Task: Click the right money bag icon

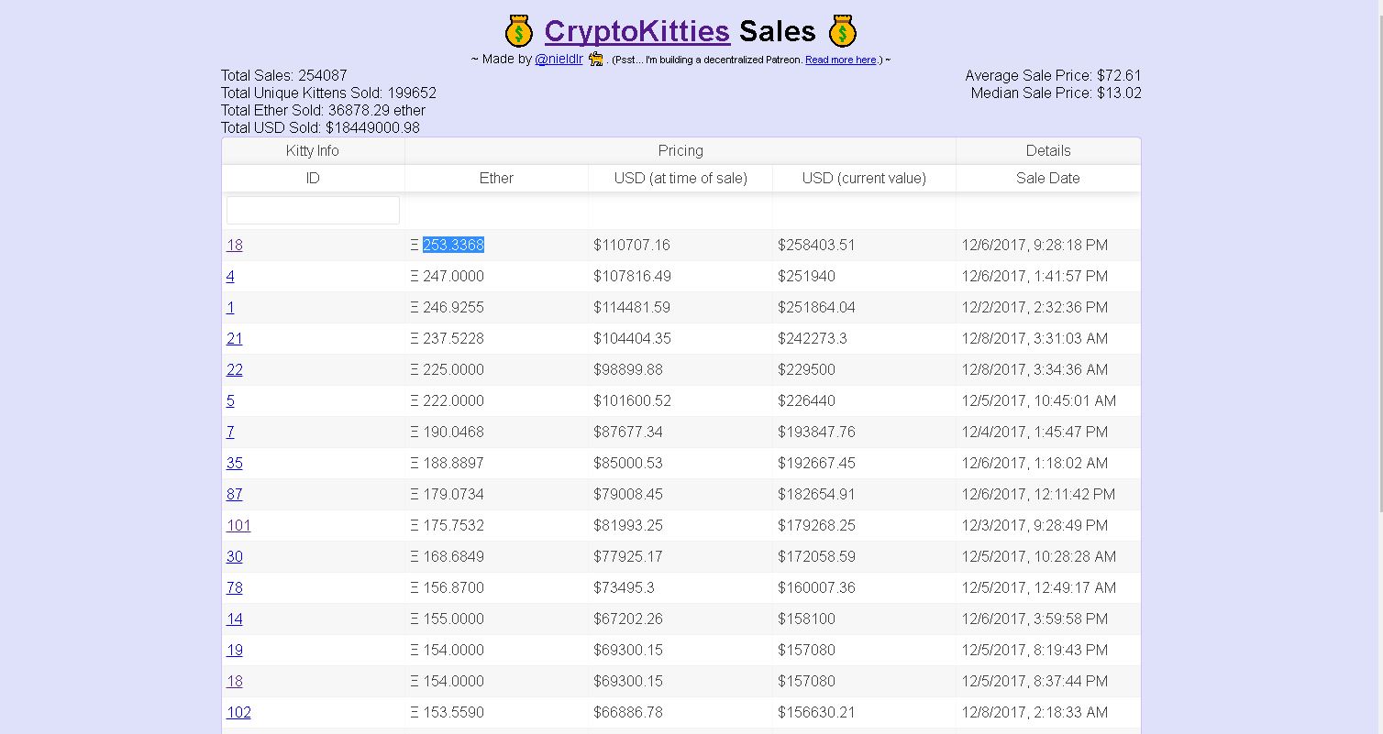Action: 843,32
